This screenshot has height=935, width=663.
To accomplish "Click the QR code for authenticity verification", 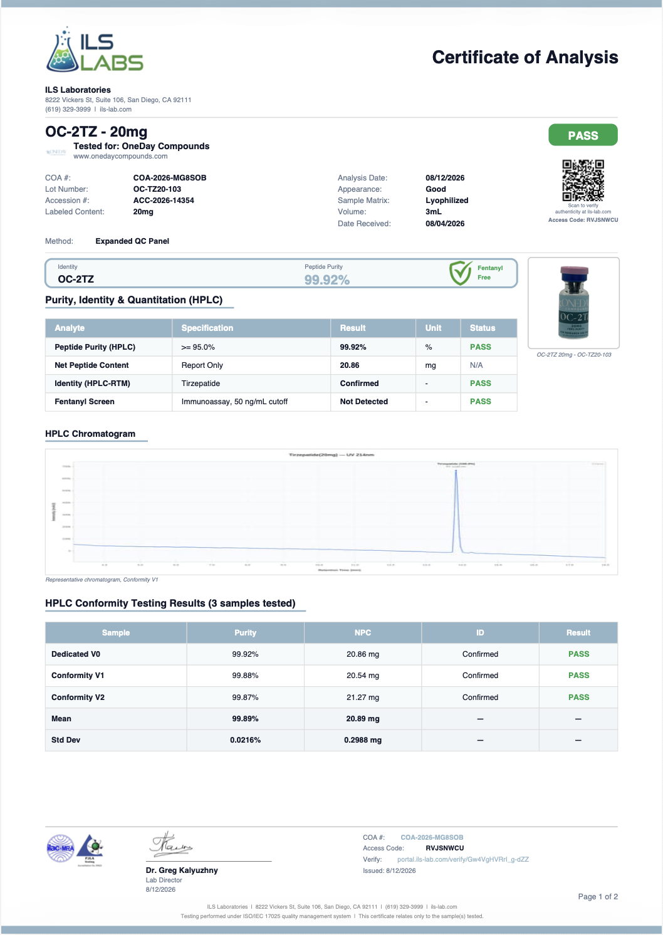I will [x=583, y=180].
